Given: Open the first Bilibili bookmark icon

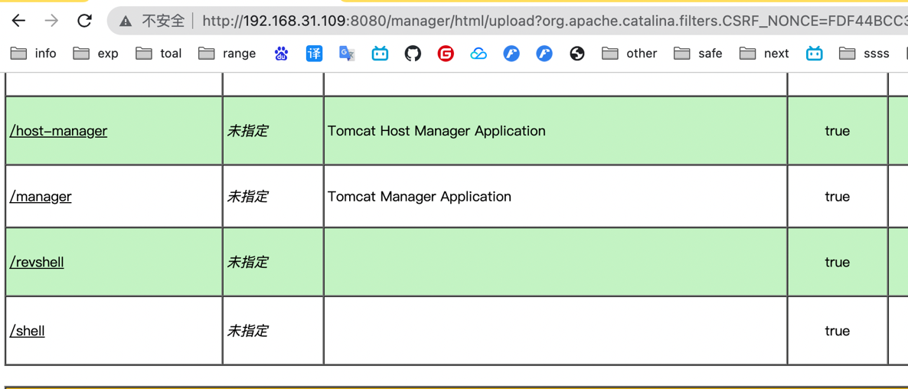Looking at the screenshot, I should (x=380, y=54).
